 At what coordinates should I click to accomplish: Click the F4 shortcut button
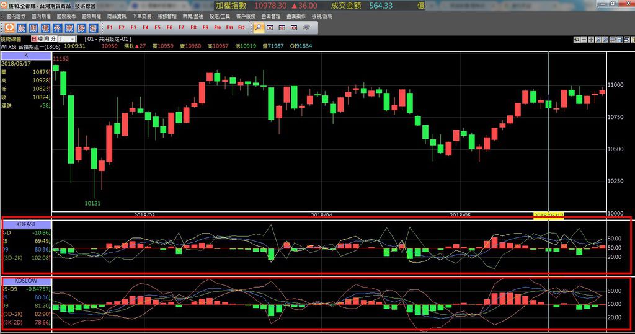click(145, 27)
